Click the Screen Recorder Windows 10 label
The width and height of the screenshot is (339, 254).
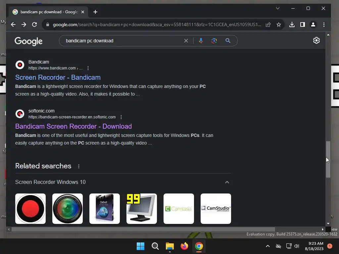pyautogui.click(x=50, y=182)
